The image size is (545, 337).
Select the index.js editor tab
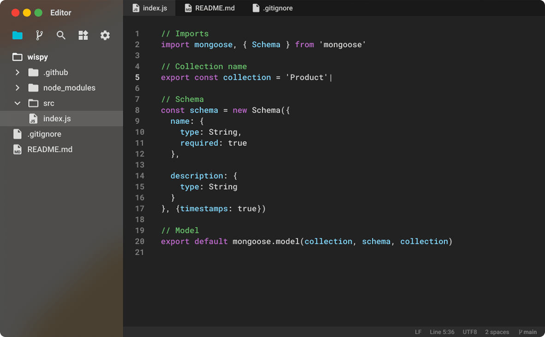[x=150, y=8]
